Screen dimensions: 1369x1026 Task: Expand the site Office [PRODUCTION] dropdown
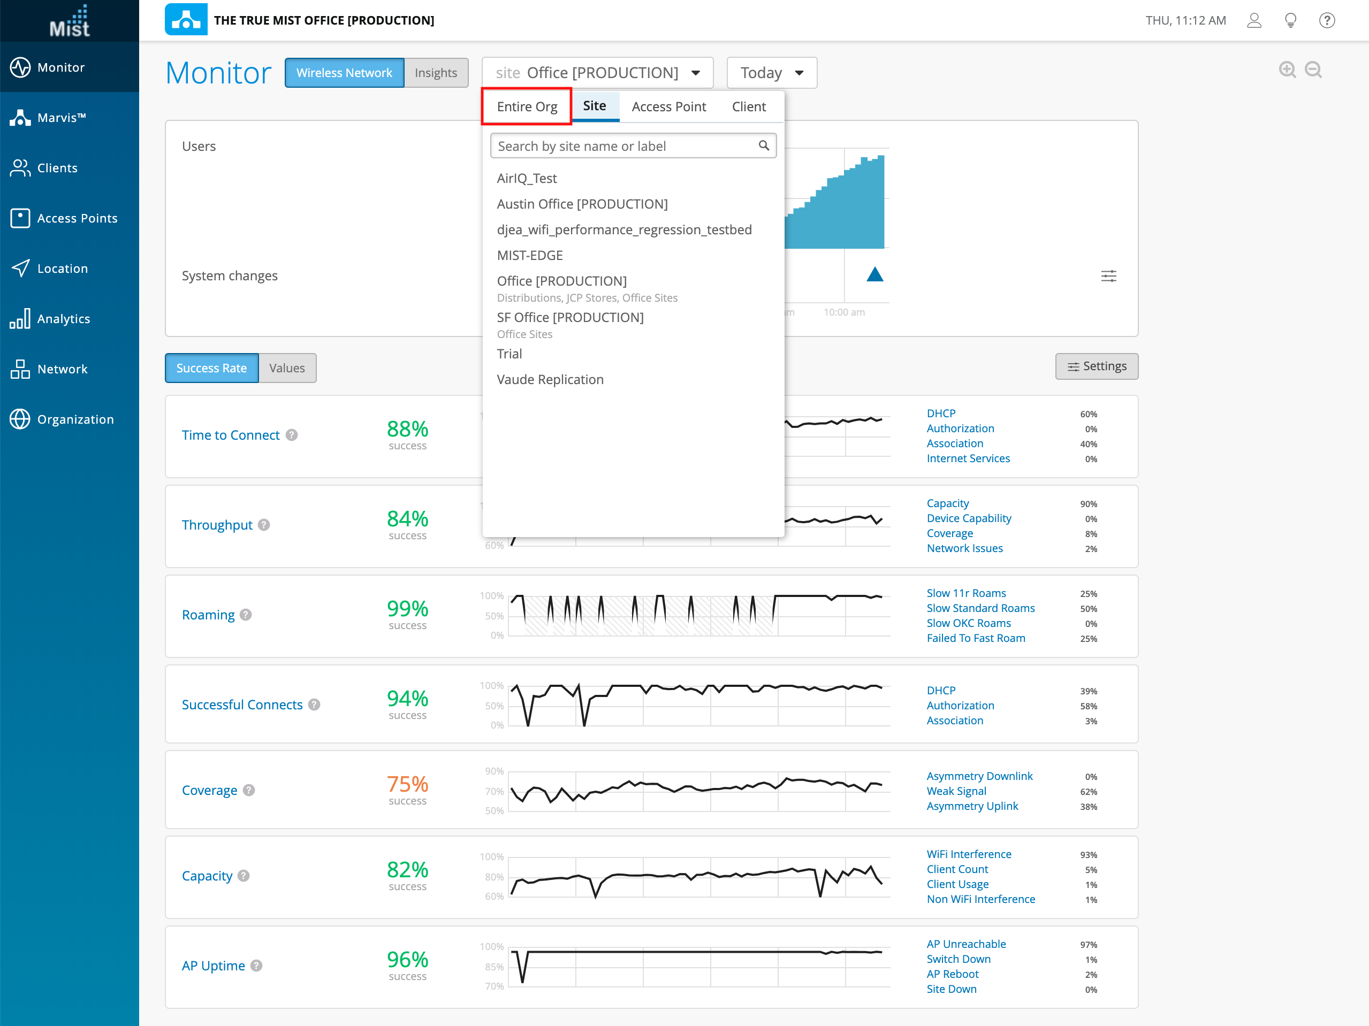pyautogui.click(x=597, y=73)
